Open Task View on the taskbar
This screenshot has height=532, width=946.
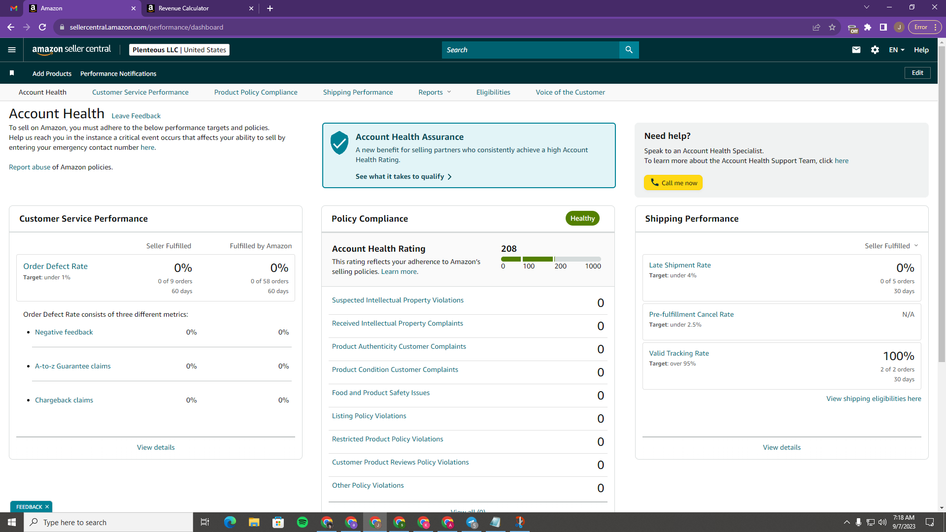coord(205,522)
